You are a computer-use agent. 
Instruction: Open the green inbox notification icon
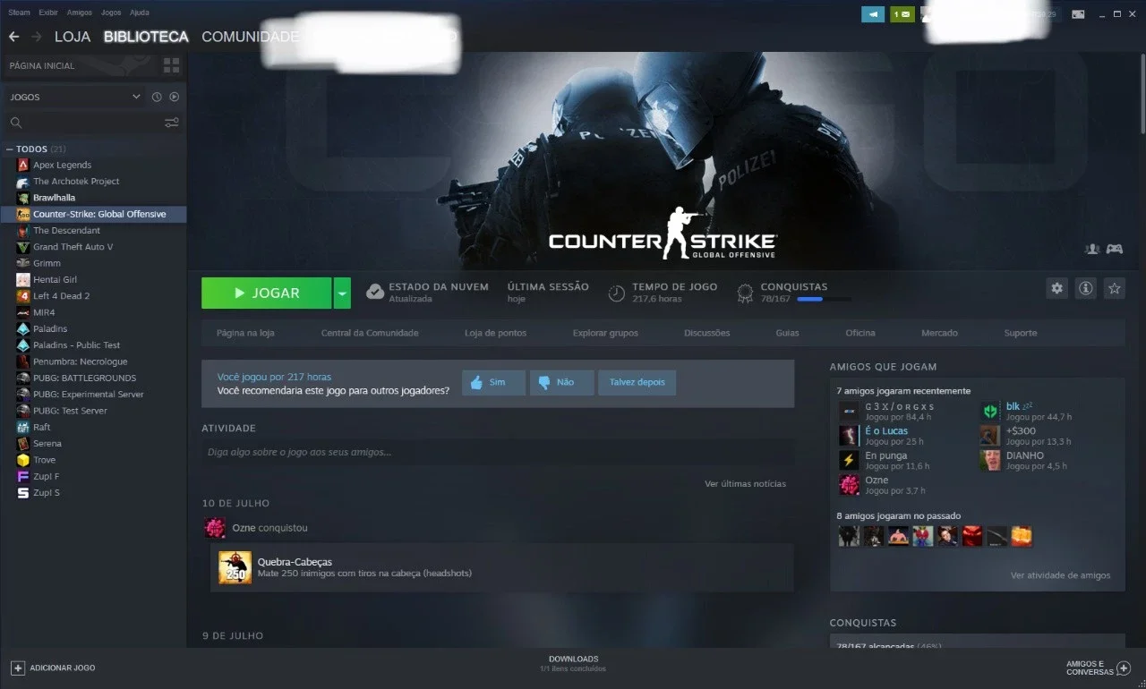pos(902,14)
